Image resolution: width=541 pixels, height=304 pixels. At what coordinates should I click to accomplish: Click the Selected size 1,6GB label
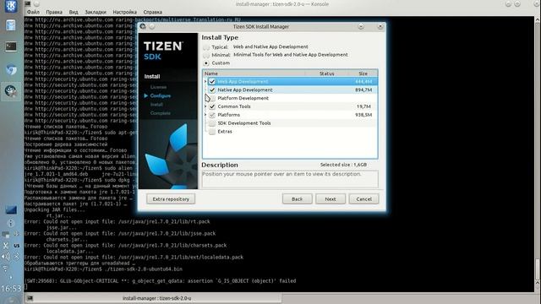pyautogui.click(x=343, y=165)
